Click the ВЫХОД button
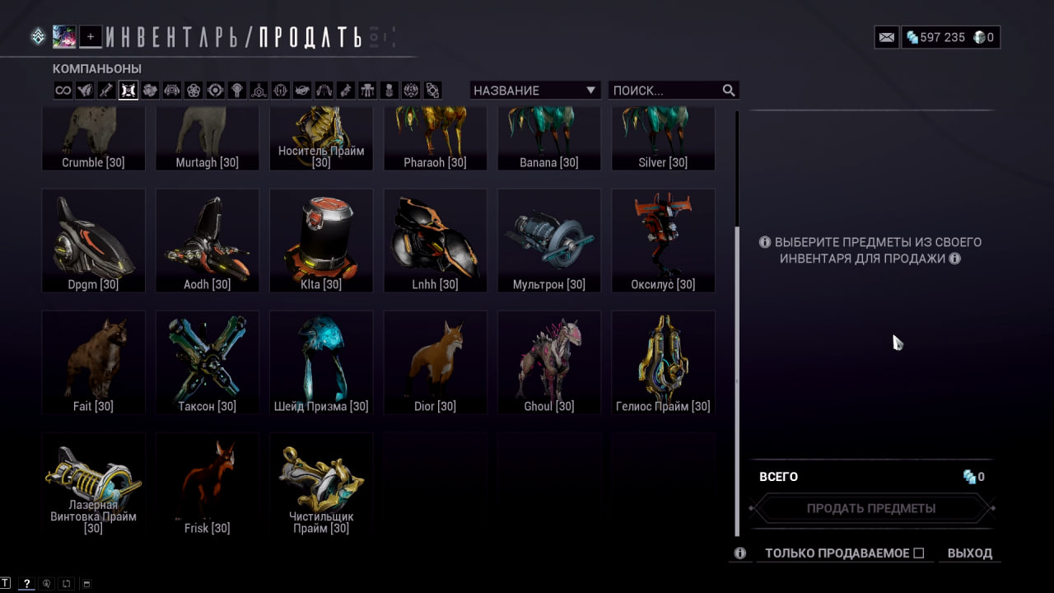 click(x=970, y=553)
